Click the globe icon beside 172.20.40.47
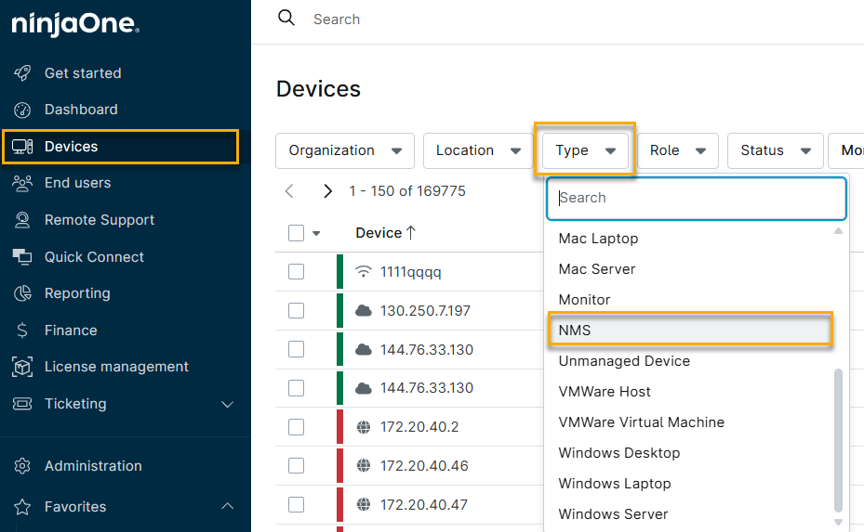Viewport: 864px width, 532px height. click(363, 504)
